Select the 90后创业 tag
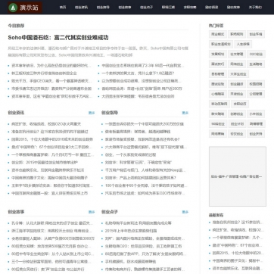Viewport: 274px width, 274px height. pos(218,124)
